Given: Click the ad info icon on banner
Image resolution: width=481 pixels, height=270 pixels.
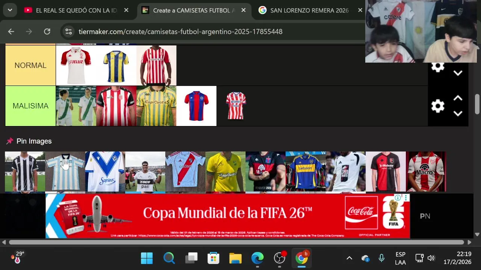Looking at the screenshot, I should pos(398,198).
